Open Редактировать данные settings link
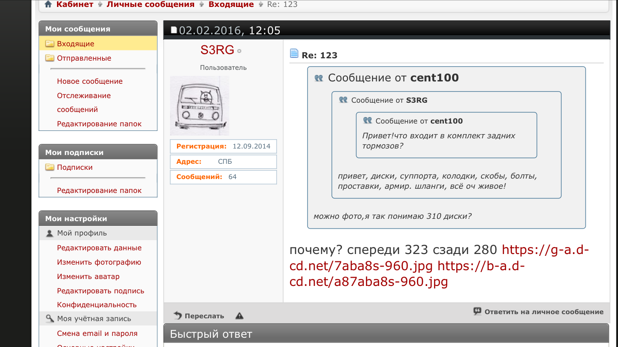 (x=99, y=248)
